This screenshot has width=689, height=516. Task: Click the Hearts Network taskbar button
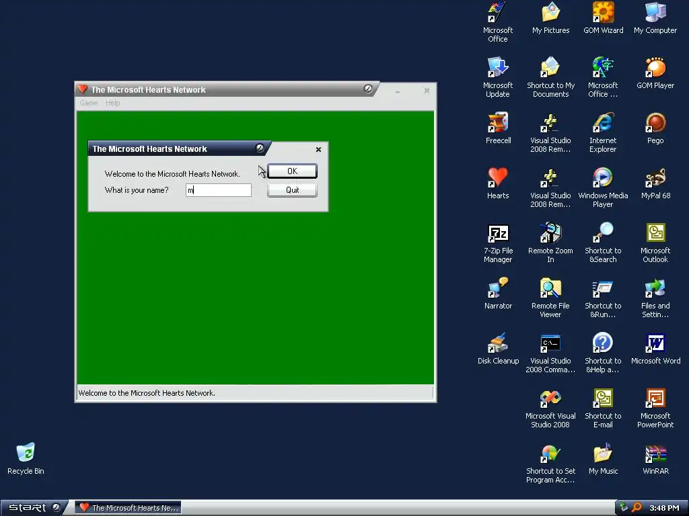[x=128, y=508]
